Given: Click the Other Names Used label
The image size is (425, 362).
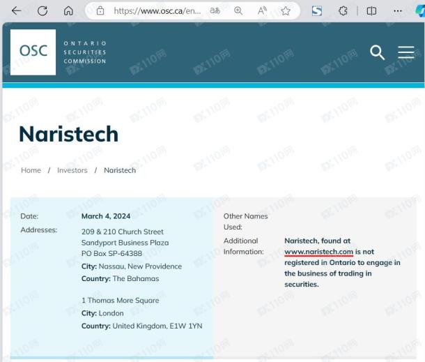Looking at the screenshot, I should point(245,221).
